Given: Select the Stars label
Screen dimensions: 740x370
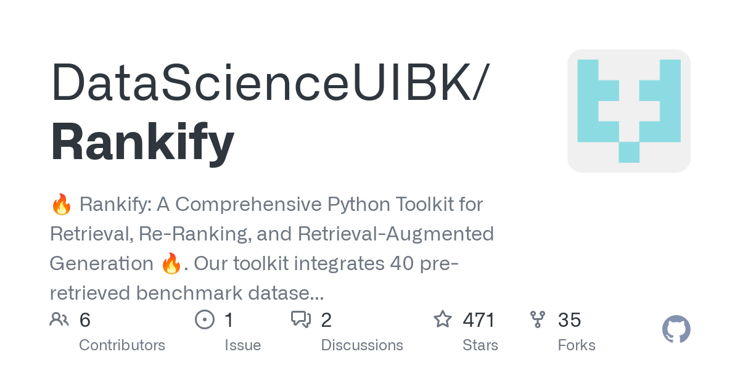Looking at the screenshot, I should coord(480,345).
